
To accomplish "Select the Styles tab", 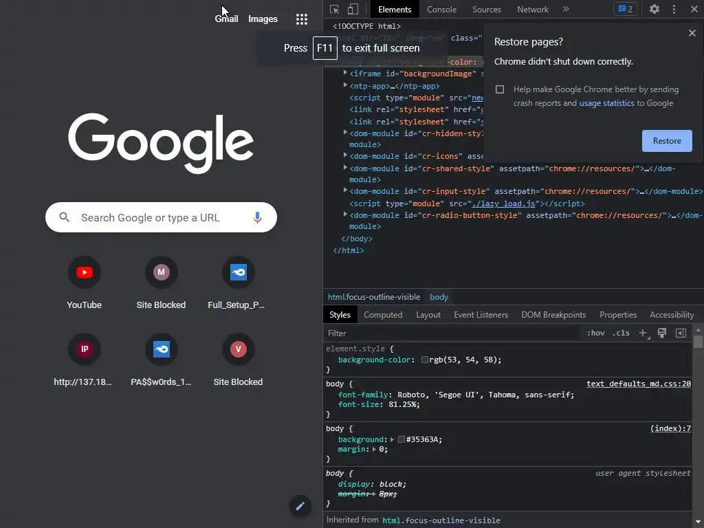I will coord(340,315).
